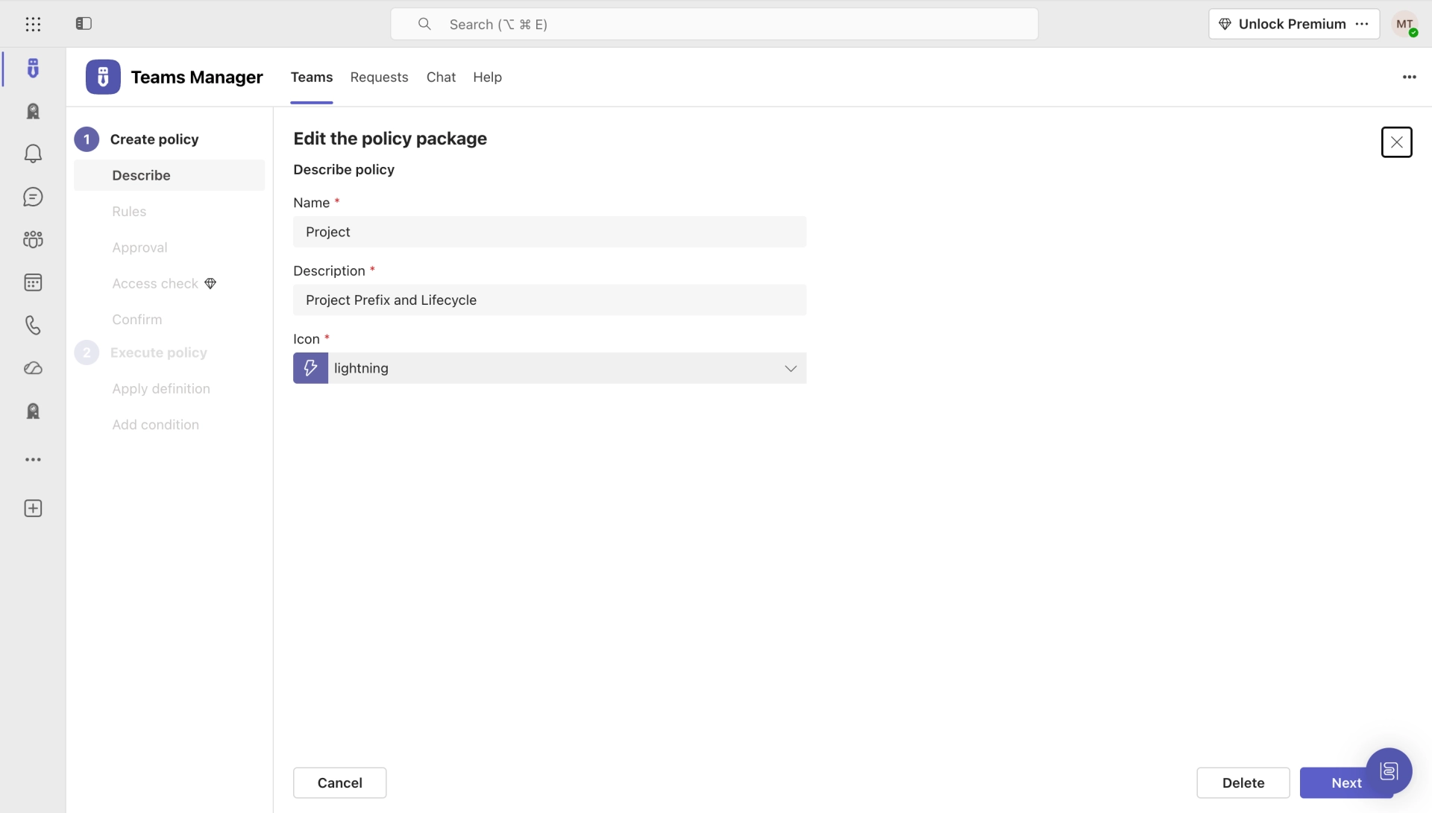
Task: Open the app header more options ellipsis
Action: 1409,77
